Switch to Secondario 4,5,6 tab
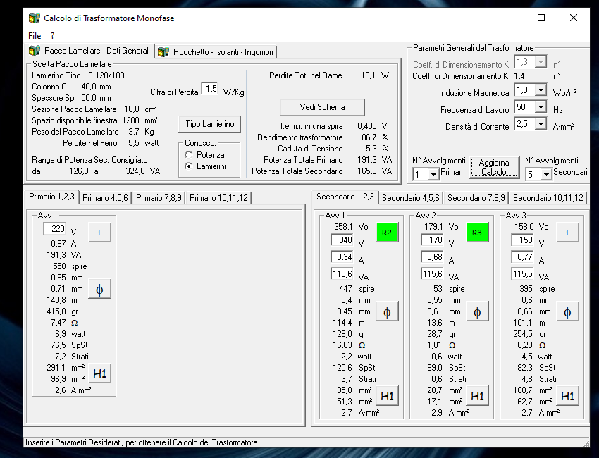Viewport: 599px width, 458px height. pyautogui.click(x=411, y=198)
